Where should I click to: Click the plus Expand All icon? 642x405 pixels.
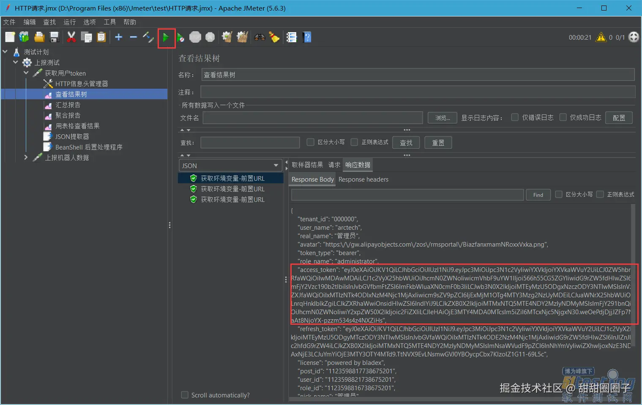click(119, 37)
